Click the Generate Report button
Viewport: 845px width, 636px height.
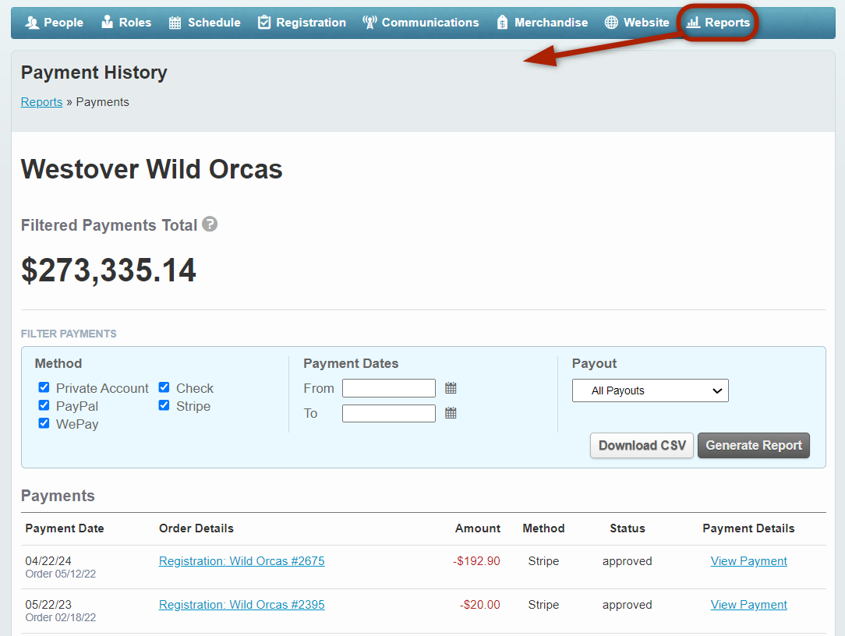tap(754, 446)
